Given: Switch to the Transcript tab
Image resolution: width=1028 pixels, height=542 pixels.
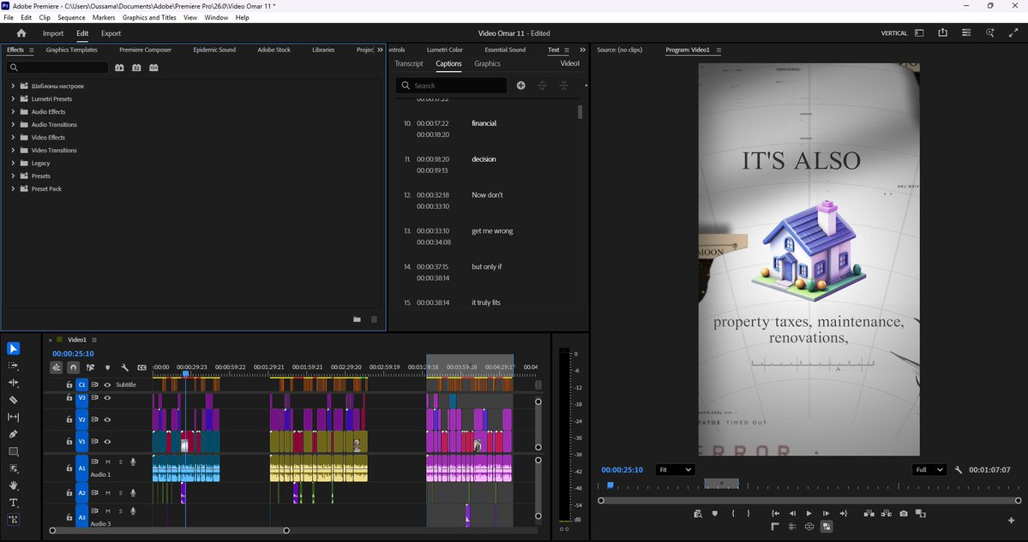Looking at the screenshot, I should tap(408, 63).
